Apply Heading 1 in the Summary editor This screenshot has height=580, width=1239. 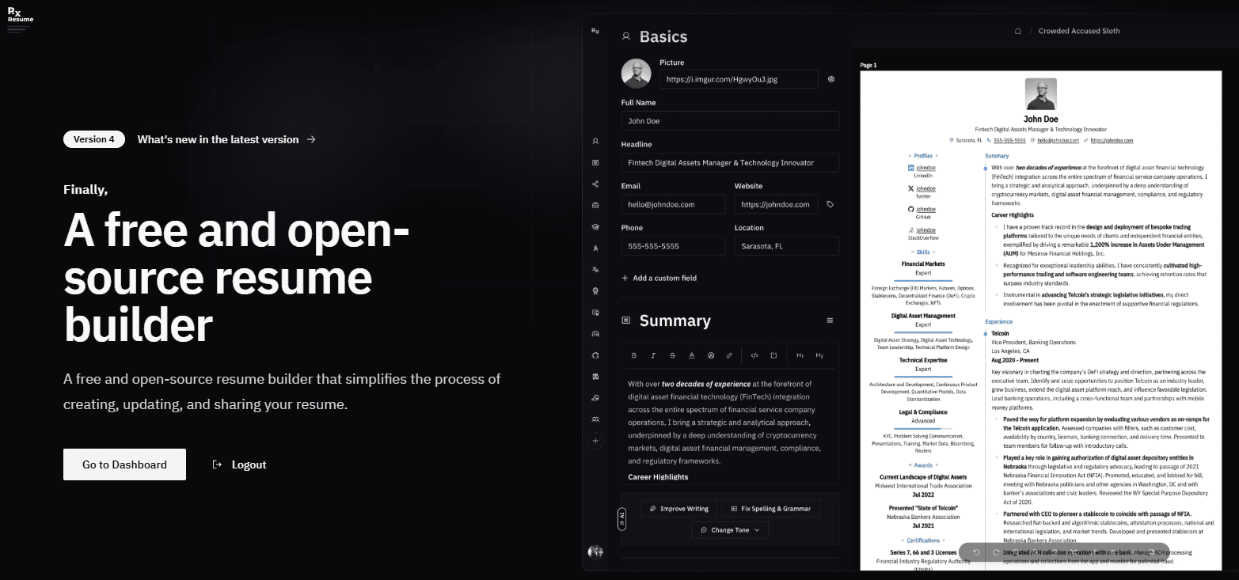800,355
